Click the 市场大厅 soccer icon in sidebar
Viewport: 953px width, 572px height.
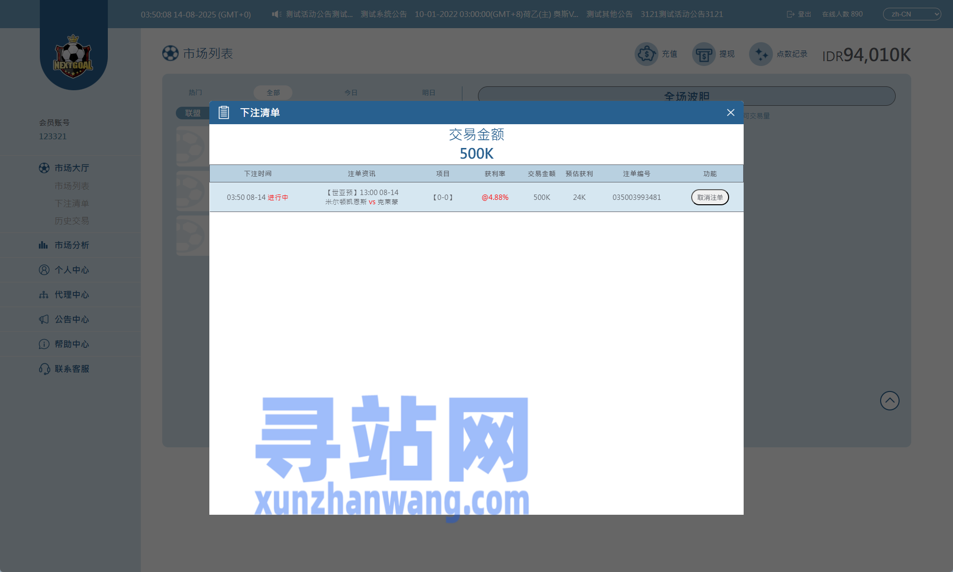point(44,168)
